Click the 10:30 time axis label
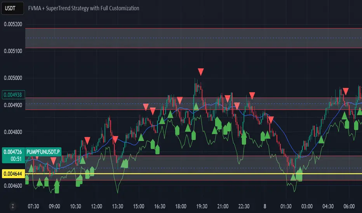Image resolution: width=362 pixels, height=213 pixels. tap(75, 206)
